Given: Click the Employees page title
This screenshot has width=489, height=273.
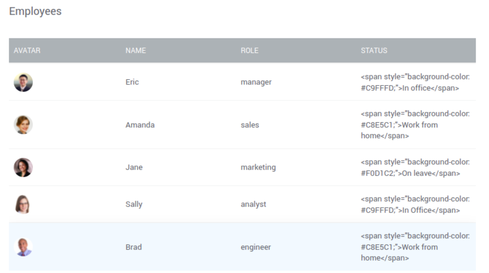Looking at the screenshot, I should pos(35,11).
